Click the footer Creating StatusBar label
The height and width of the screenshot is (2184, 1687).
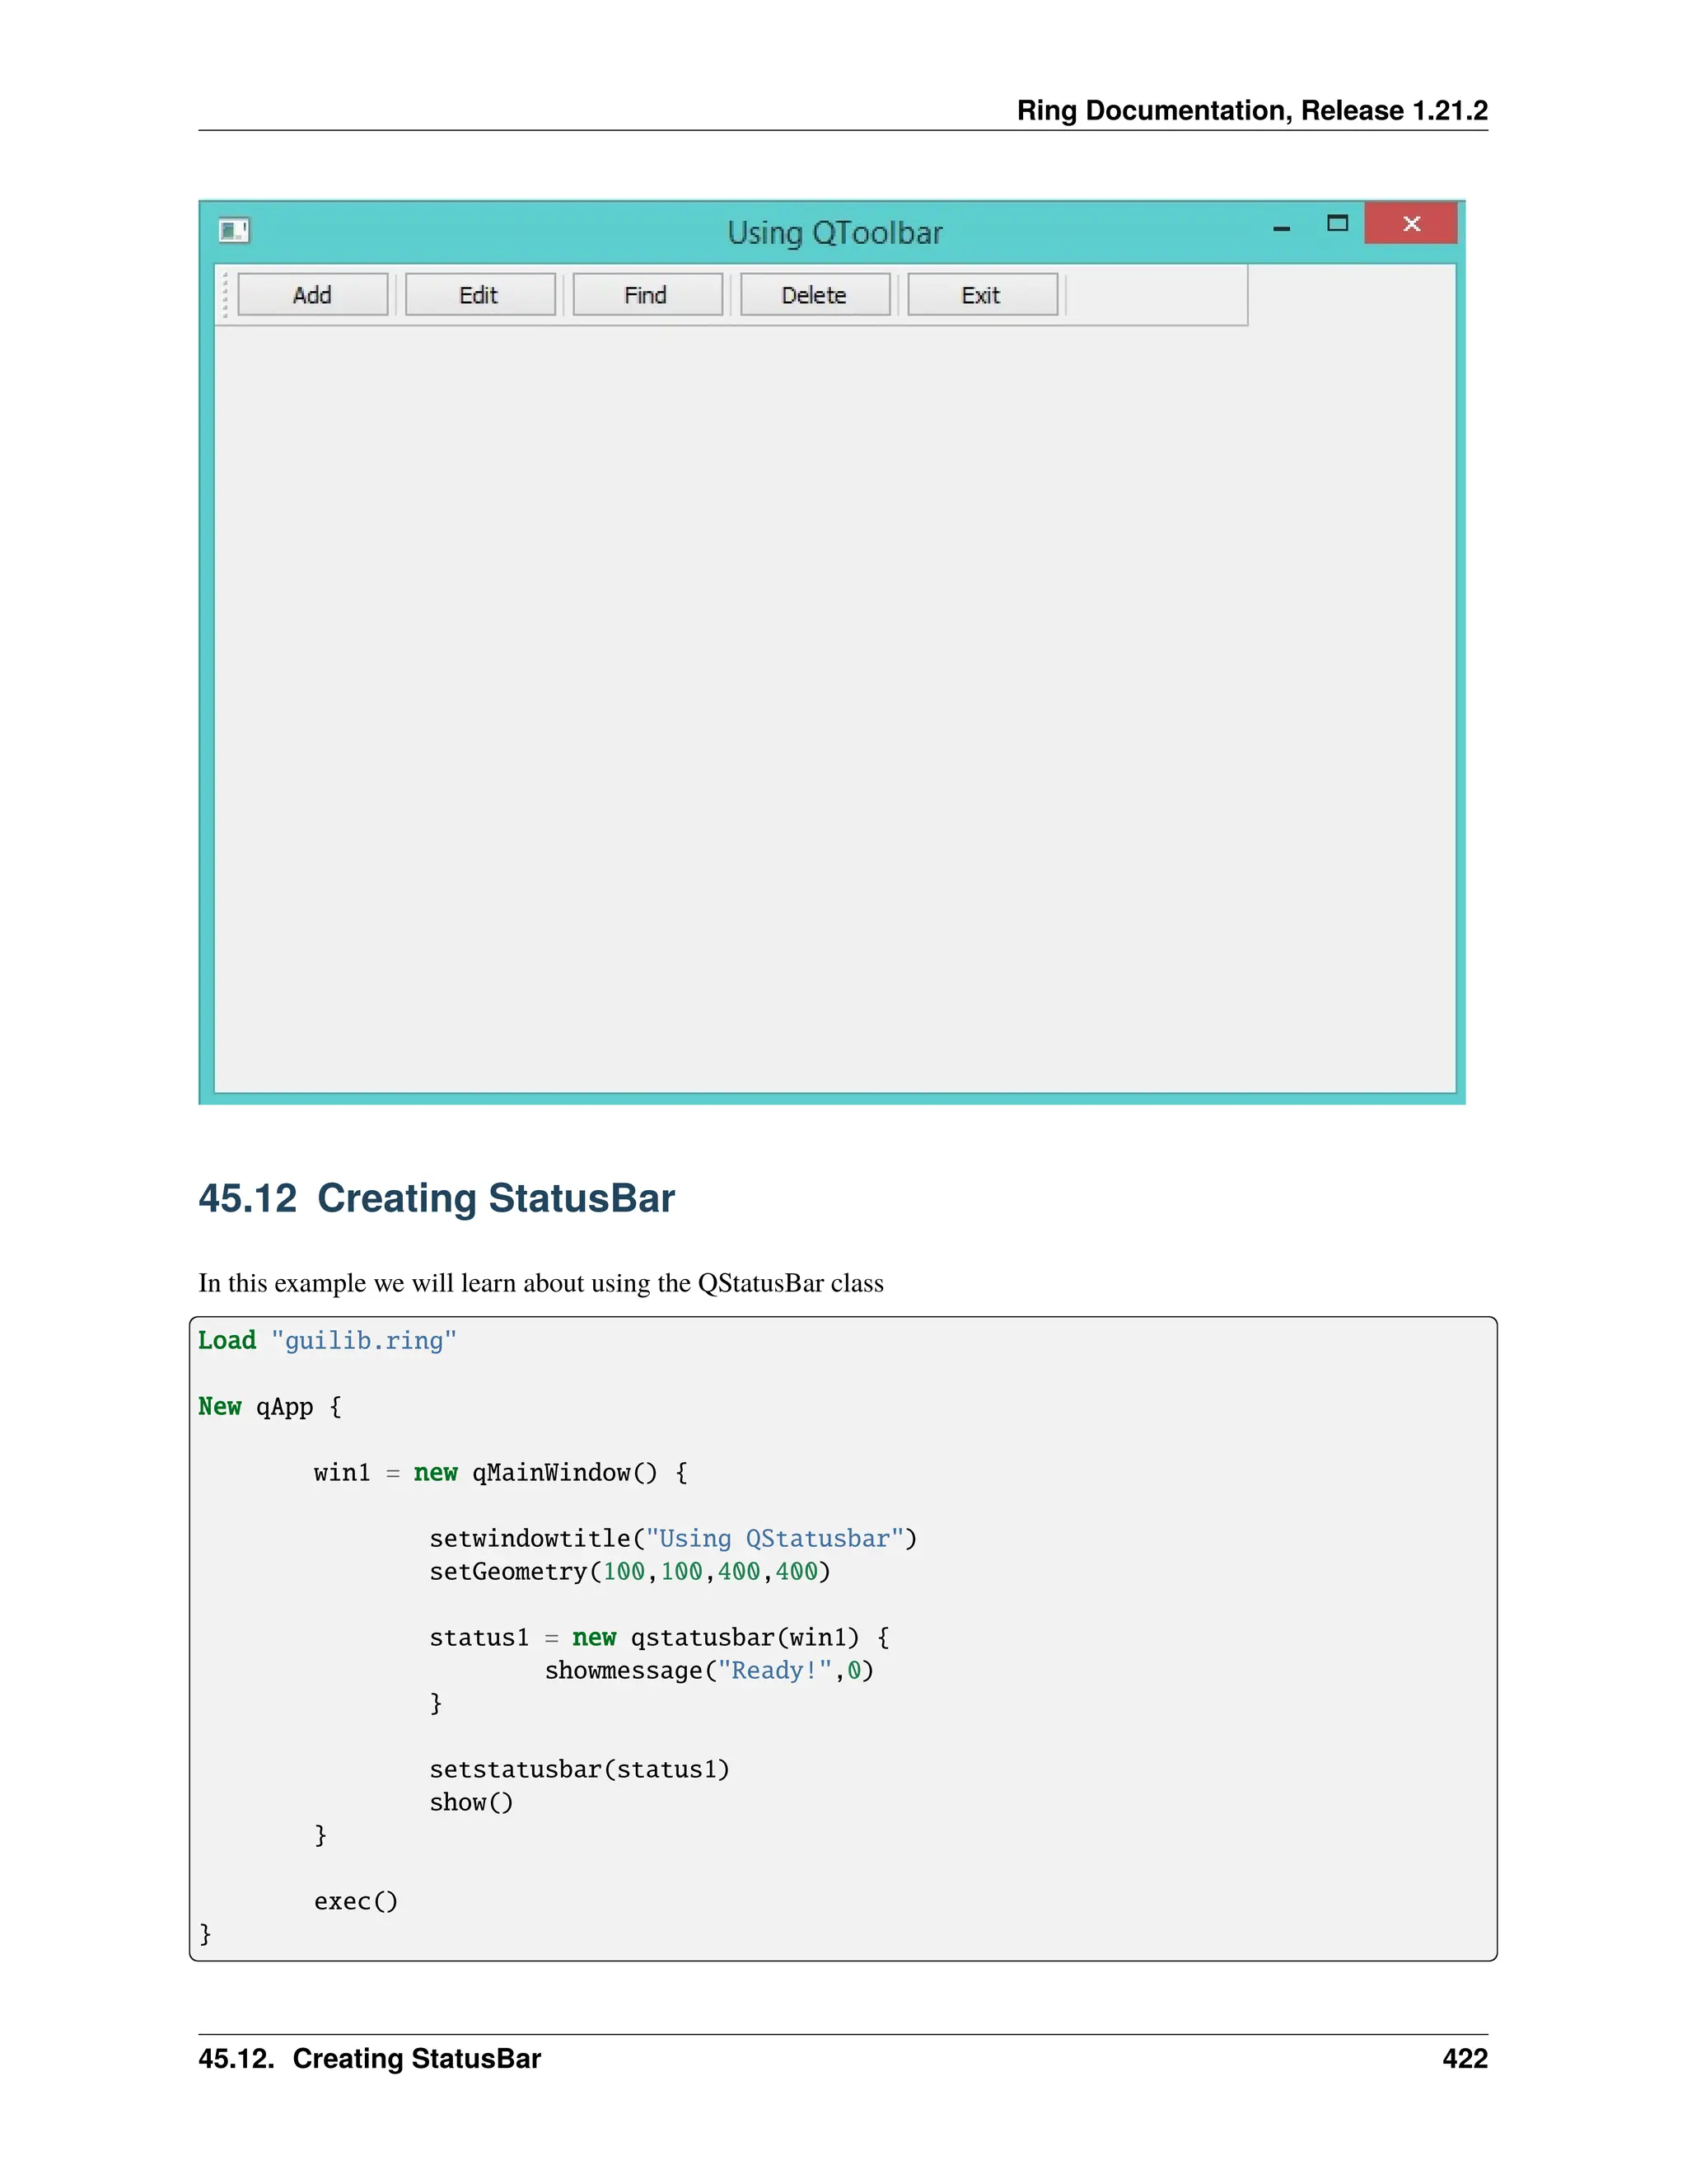(416, 2059)
